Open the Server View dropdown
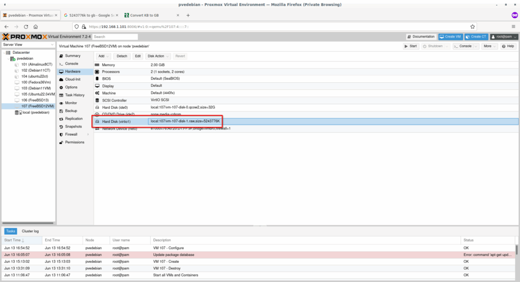Image resolution: width=520 pixels, height=282 pixels. click(x=28, y=45)
